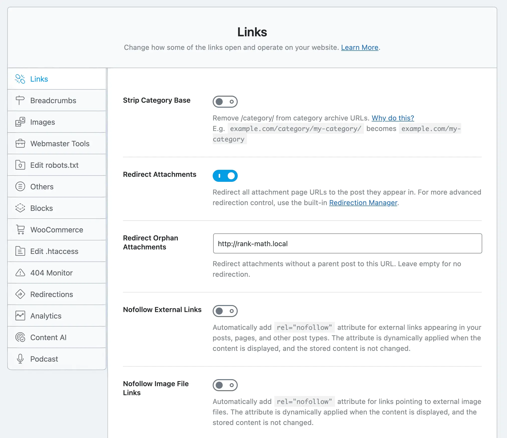Enable the Strip Category Base toggle
The height and width of the screenshot is (438, 507).
(x=225, y=102)
